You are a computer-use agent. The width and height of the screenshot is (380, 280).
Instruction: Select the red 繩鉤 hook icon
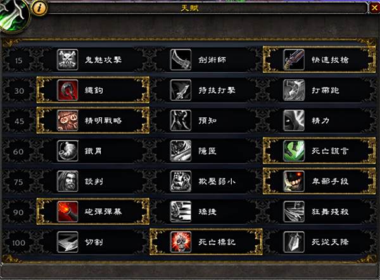(x=68, y=90)
